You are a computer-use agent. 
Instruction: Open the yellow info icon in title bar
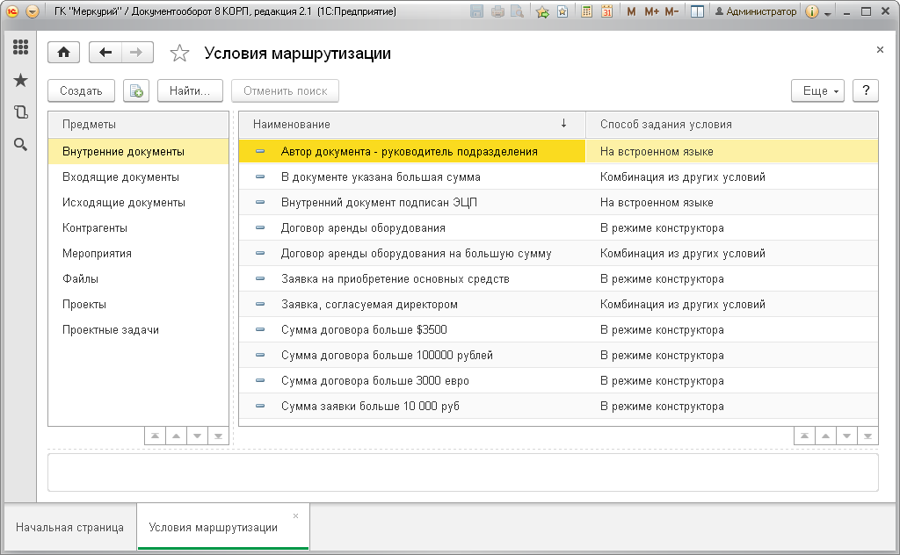click(x=811, y=11)
